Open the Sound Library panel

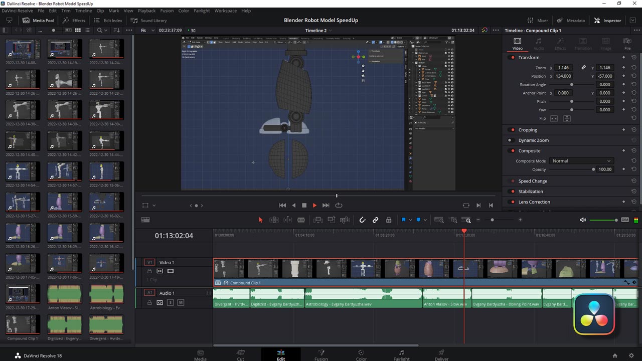(x=148, y=21)
